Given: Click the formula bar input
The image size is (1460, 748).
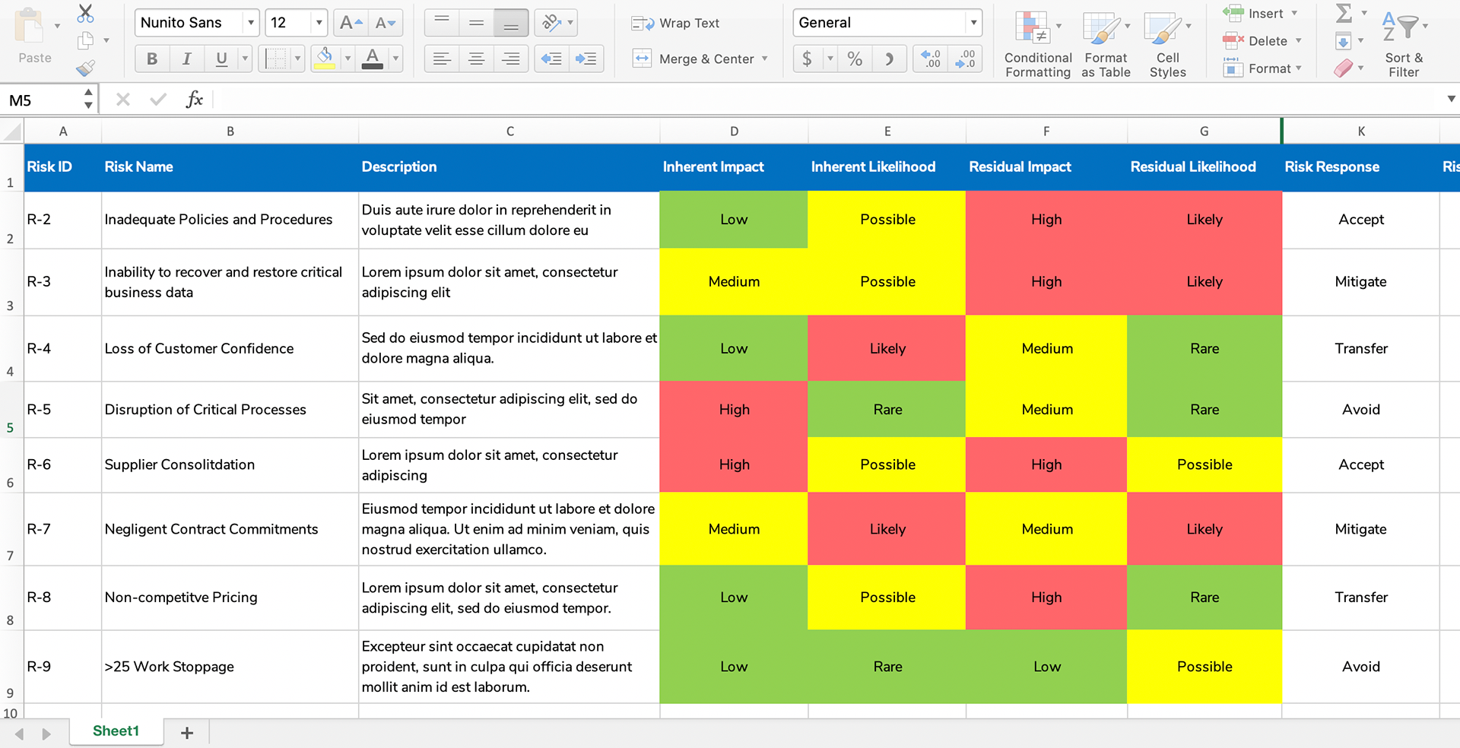Looking at the screenshot, I should click(827, 100).
